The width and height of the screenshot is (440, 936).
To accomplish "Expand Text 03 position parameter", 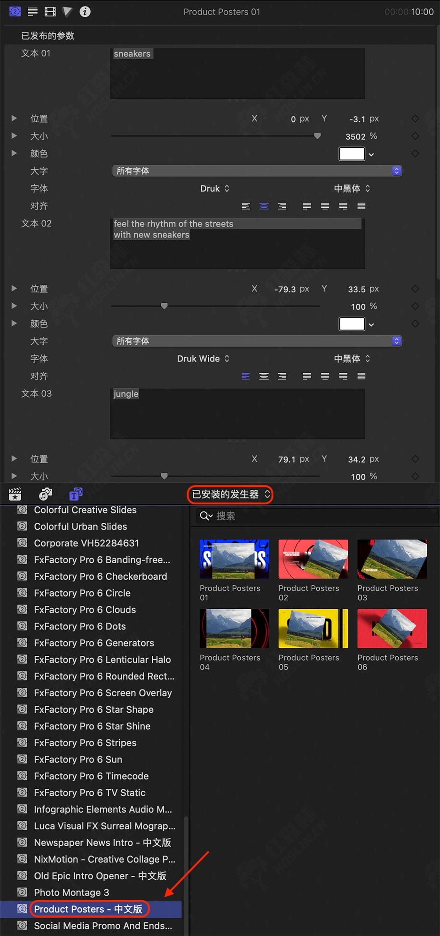I will [14, 458].
